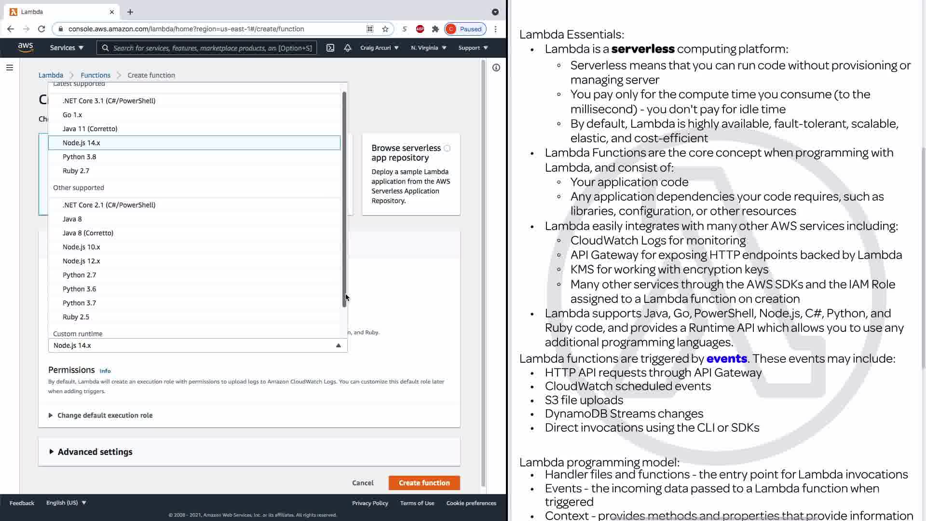Click the info panel circle icon
This screenshot has height=521, width=926.
496,68
